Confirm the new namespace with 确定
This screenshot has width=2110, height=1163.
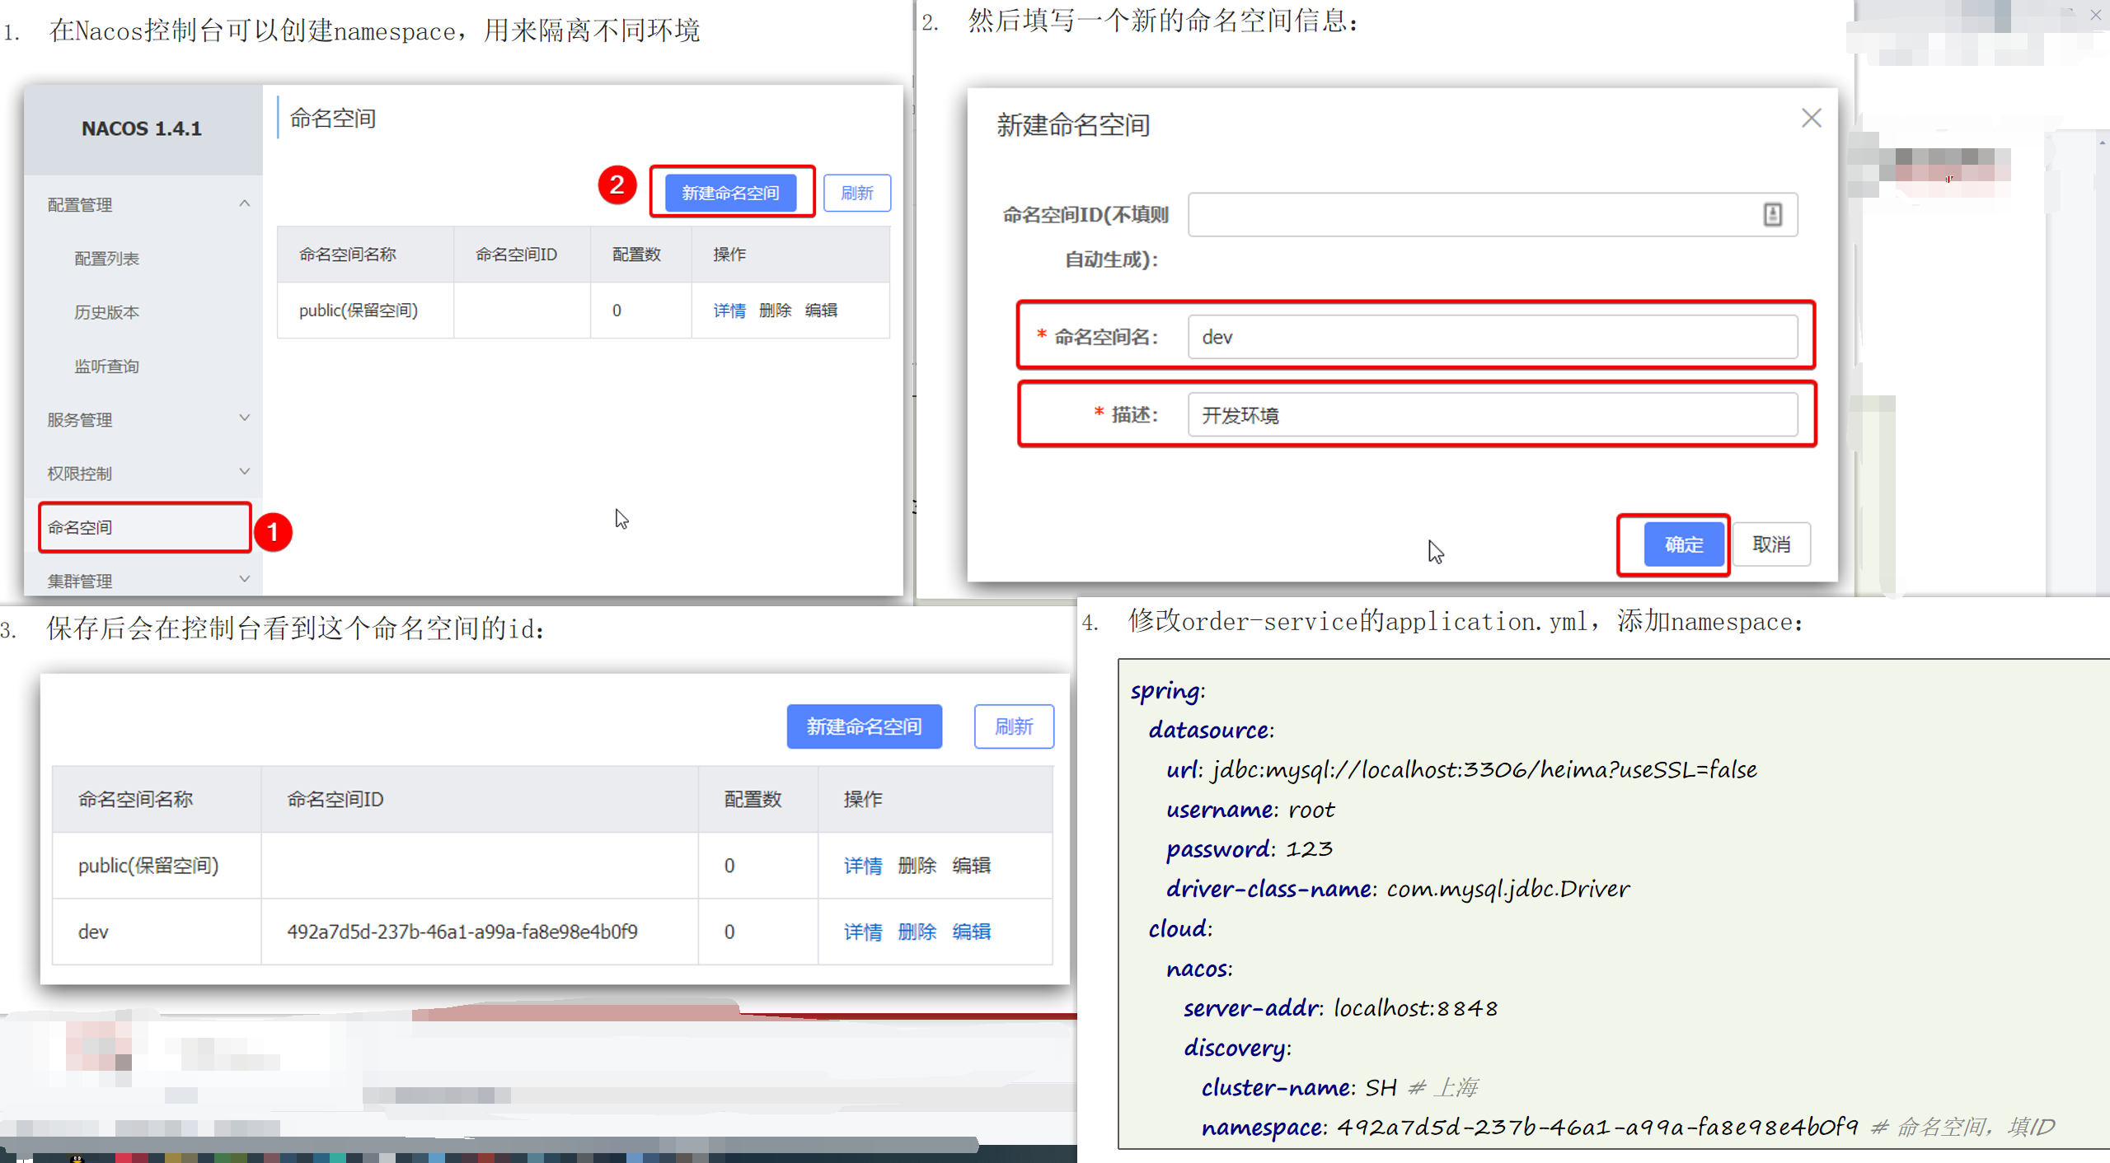(x=1683, y=544)
